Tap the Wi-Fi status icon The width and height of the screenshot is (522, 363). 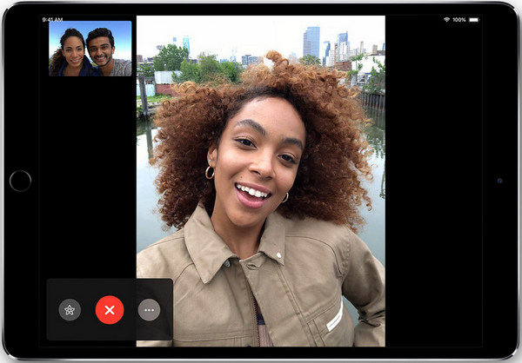(x=447, y=20)
